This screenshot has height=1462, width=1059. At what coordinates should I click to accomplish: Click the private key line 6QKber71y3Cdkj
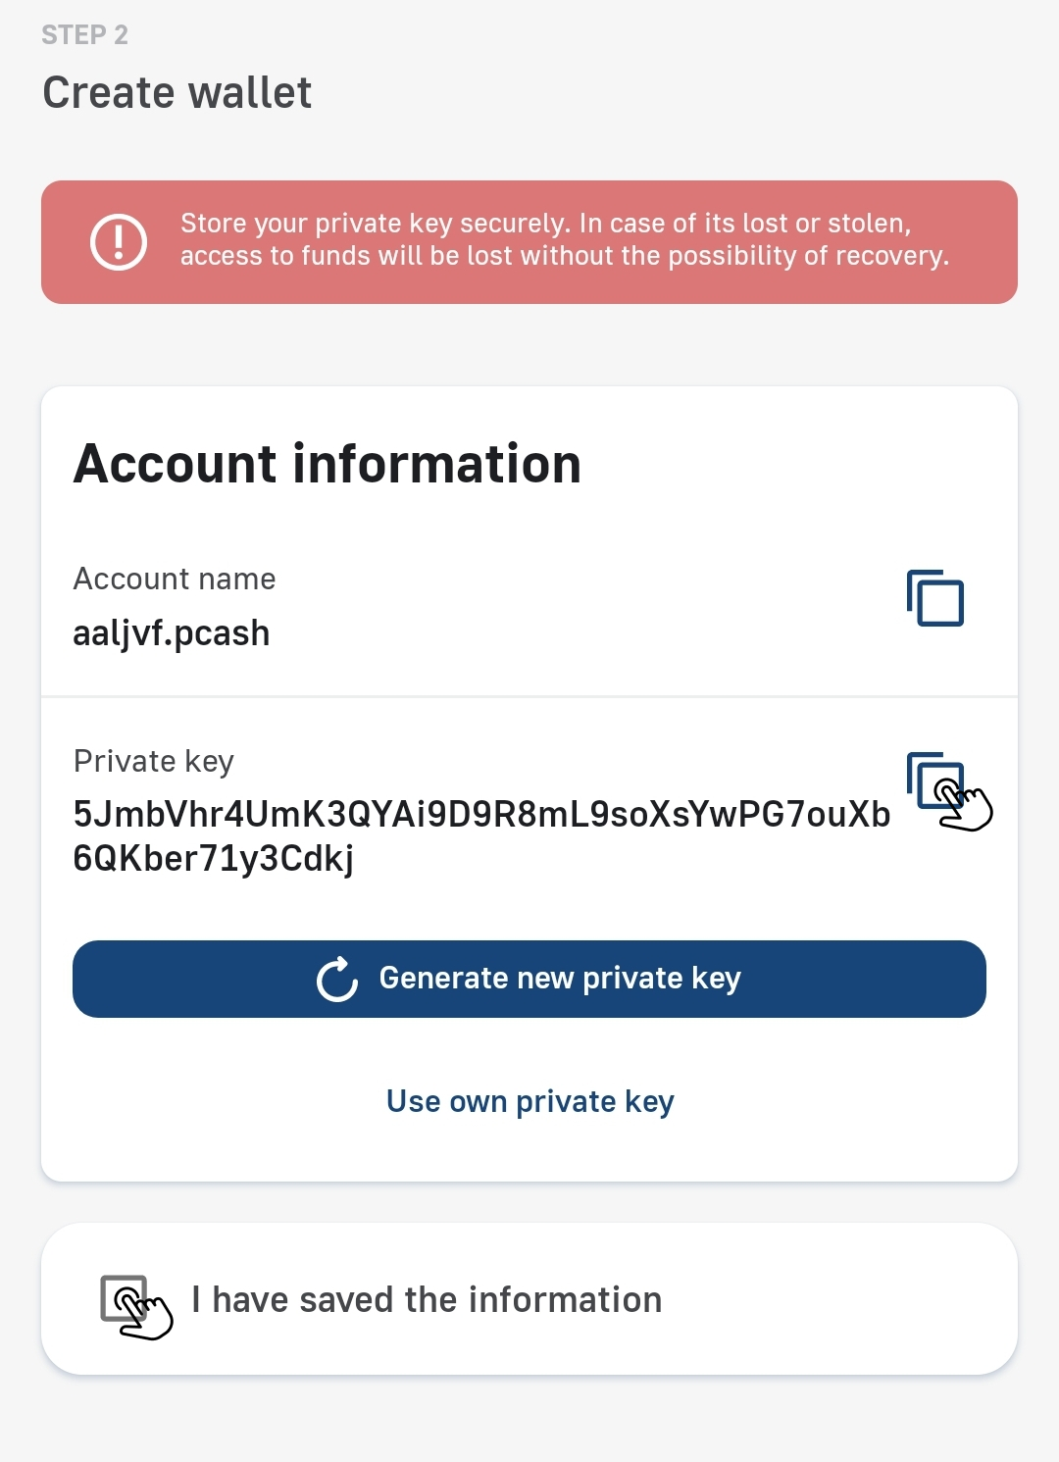tap(214, 859)
